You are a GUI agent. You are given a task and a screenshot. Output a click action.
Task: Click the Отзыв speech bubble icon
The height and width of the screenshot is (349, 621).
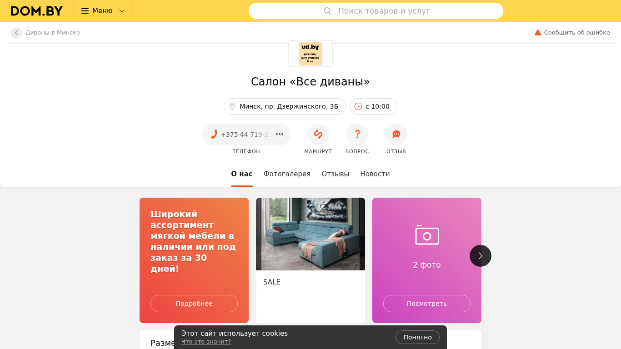396,135
